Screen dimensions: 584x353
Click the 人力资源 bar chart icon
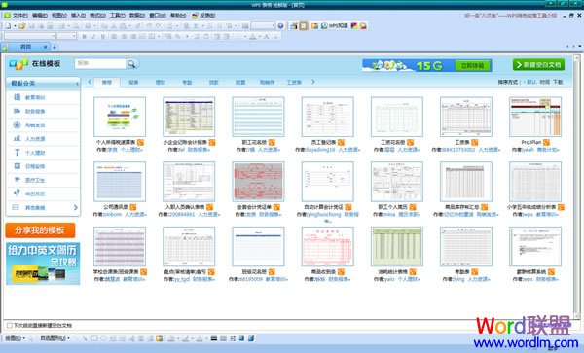18,139
